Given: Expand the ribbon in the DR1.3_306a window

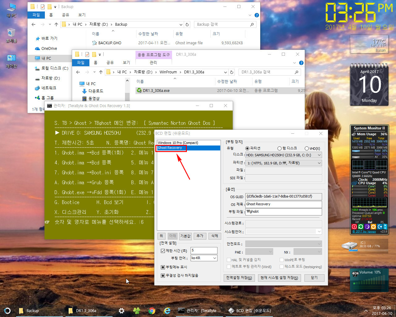Looking at the screenshot, I should (295, 63).
